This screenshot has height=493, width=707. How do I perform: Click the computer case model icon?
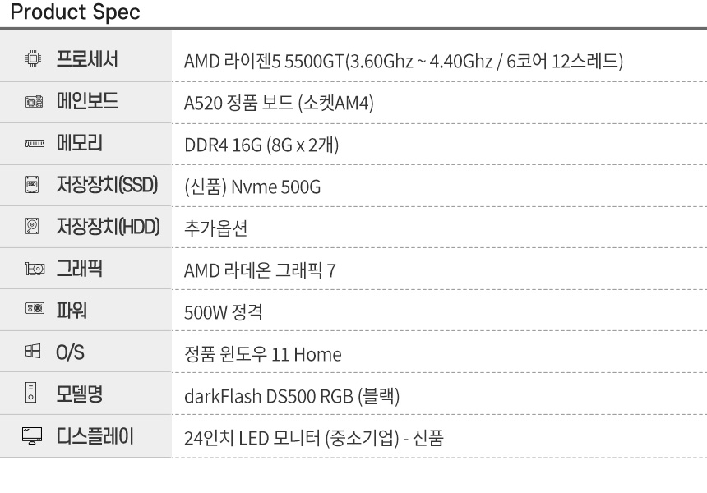34,396
